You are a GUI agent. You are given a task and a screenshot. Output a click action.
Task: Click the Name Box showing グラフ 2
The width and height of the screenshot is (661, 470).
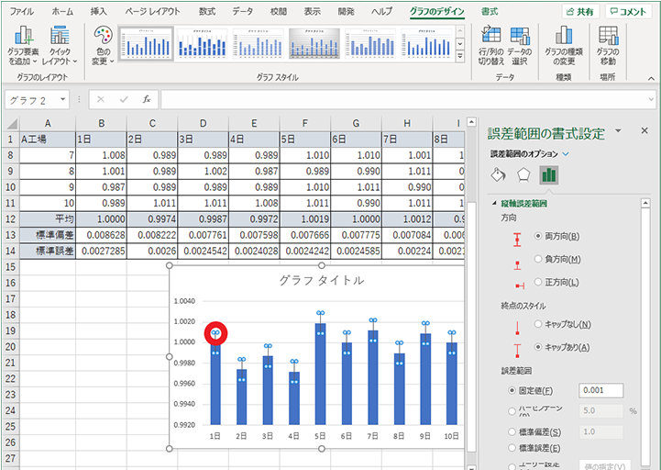pyautogui.click(x=31, y=100)
